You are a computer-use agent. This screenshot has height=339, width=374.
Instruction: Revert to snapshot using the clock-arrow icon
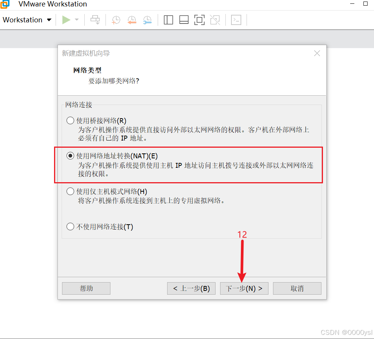(132, 20)
